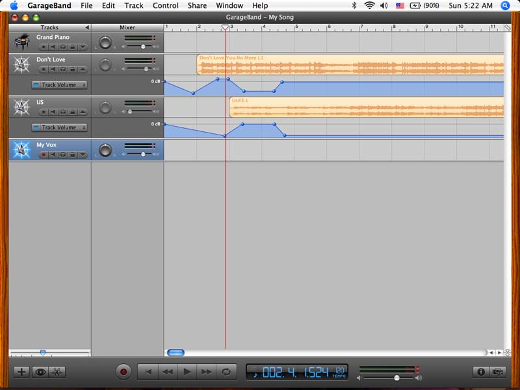Click the rewind button
Screen dimensions: 520x390
168,372
